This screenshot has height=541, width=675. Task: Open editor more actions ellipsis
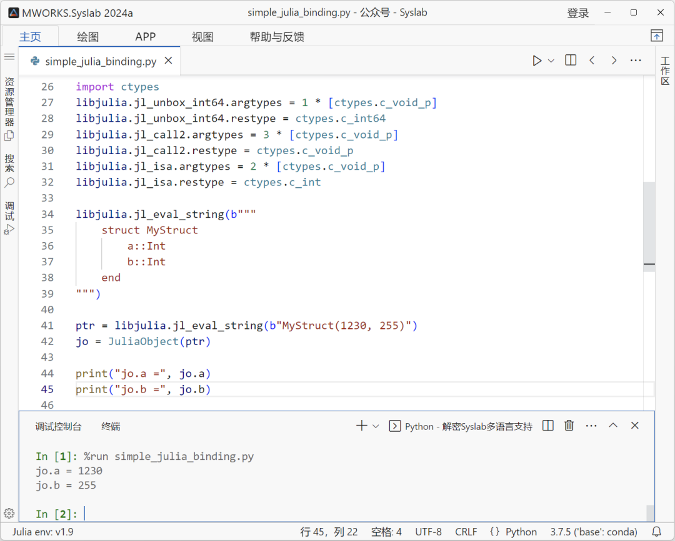pos(636,61)
